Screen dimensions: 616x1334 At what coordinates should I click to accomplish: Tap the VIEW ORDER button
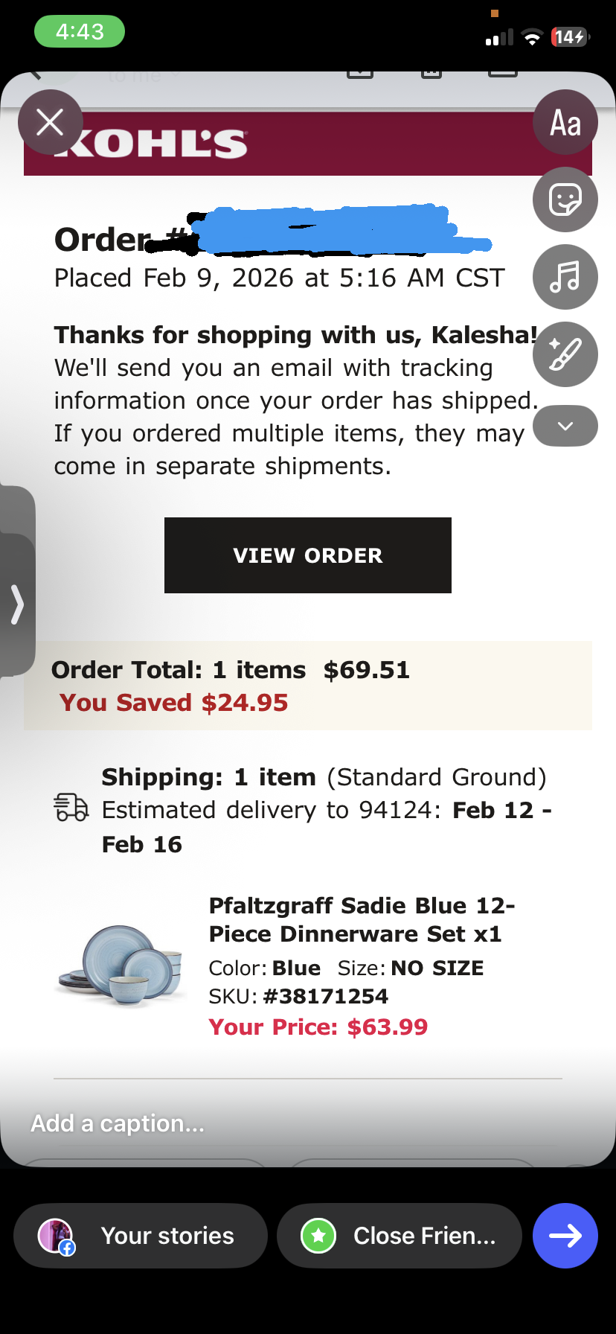(308, 555)
